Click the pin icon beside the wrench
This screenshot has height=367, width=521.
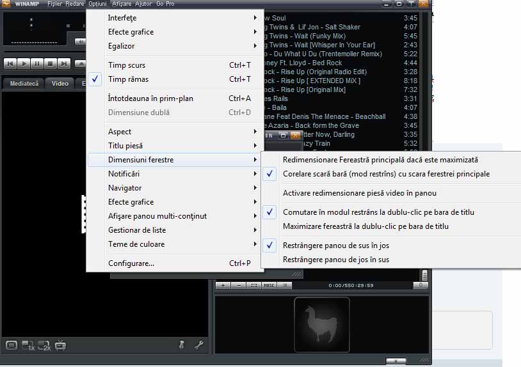click(x=181, y=345)
